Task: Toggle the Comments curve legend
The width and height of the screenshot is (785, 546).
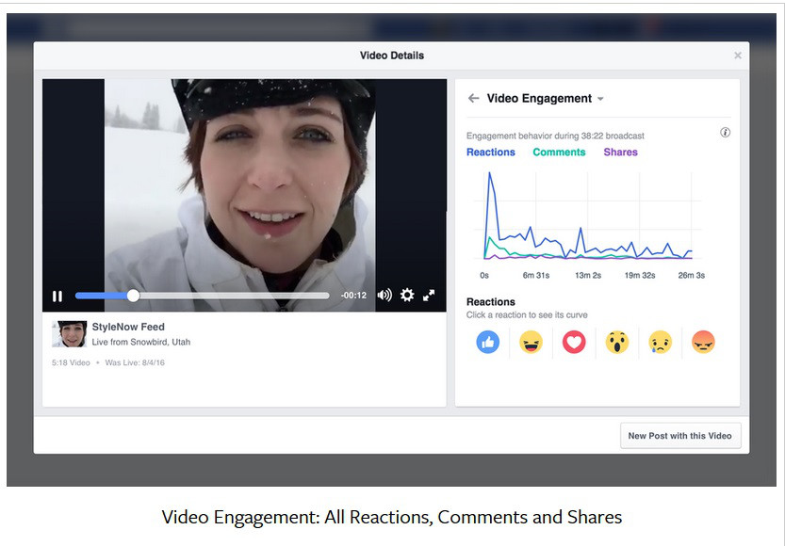Action: (559, 153)
